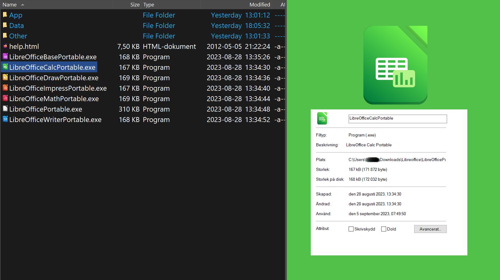Click the App folder icon
The width and height of the screenshot is (500, 280).
pyautogui.click(x=5, y=14)
